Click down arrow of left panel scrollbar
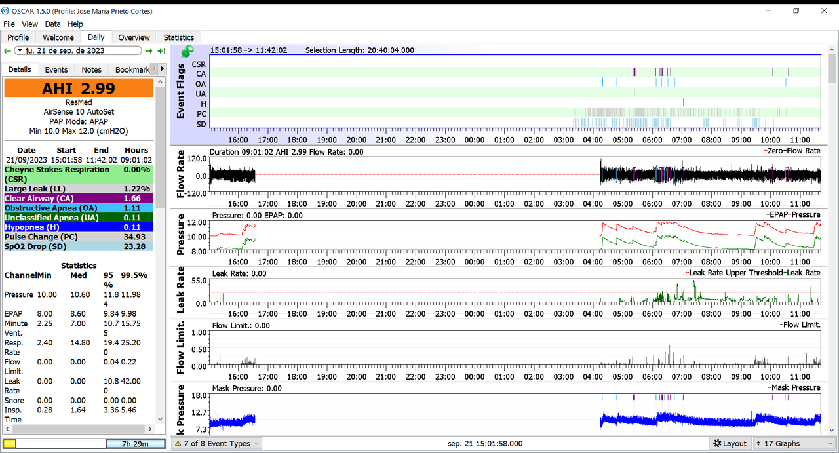Viewport: 839px width, 453px height. 161,419
